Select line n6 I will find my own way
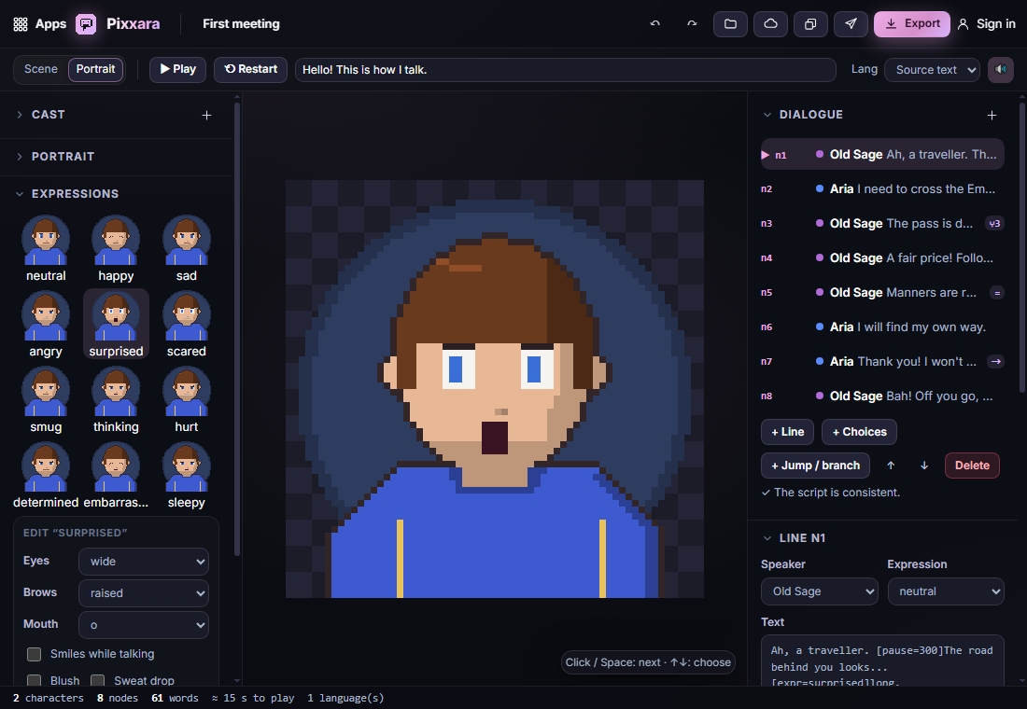 tap(882, 327)
